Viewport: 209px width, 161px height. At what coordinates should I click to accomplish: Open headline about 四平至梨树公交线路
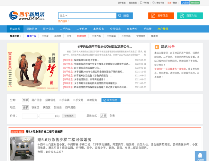pyautogui.click(x=104, y=47)
